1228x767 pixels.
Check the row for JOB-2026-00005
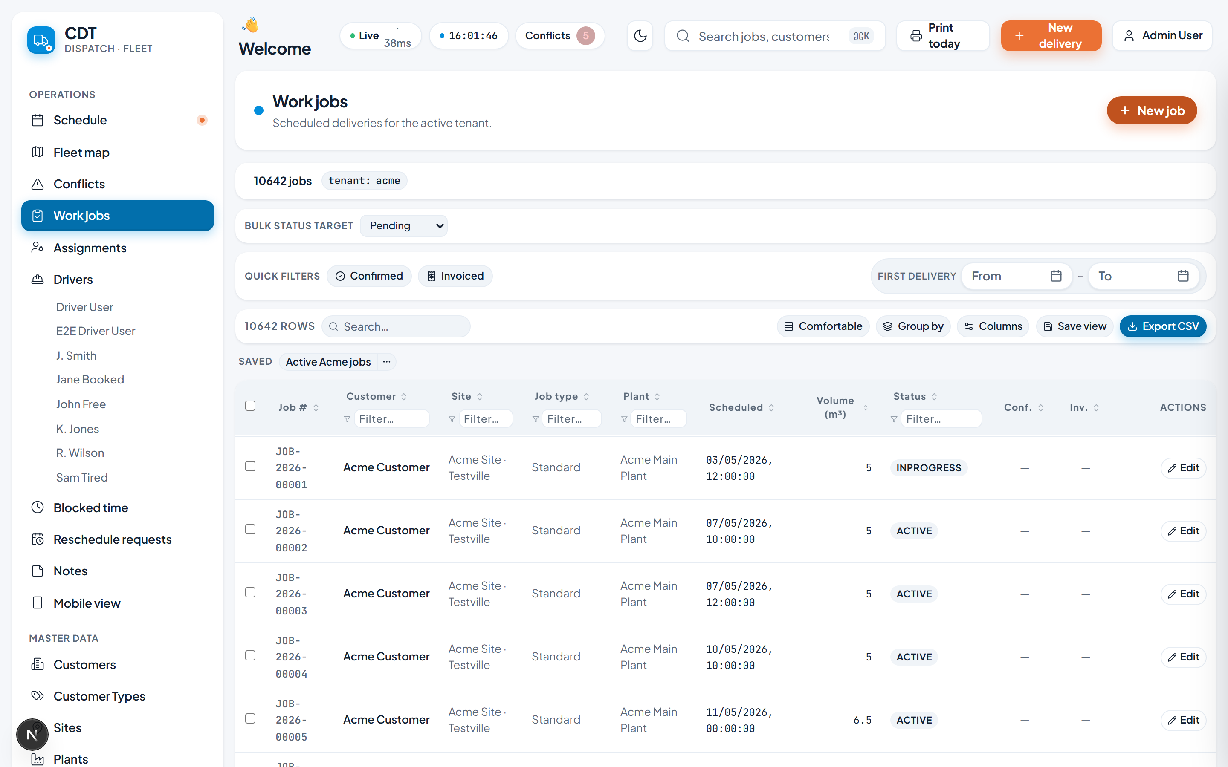click(x=250, y=718)
